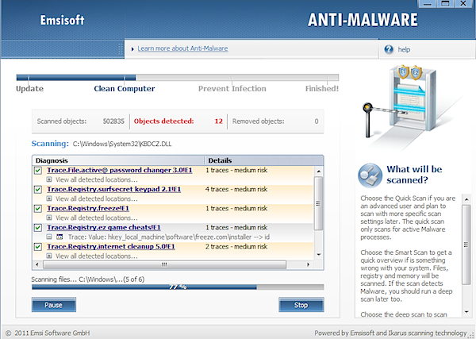Go to the Prevent Infection step
The height and width of the screenshot is (339, 476).
232,89
